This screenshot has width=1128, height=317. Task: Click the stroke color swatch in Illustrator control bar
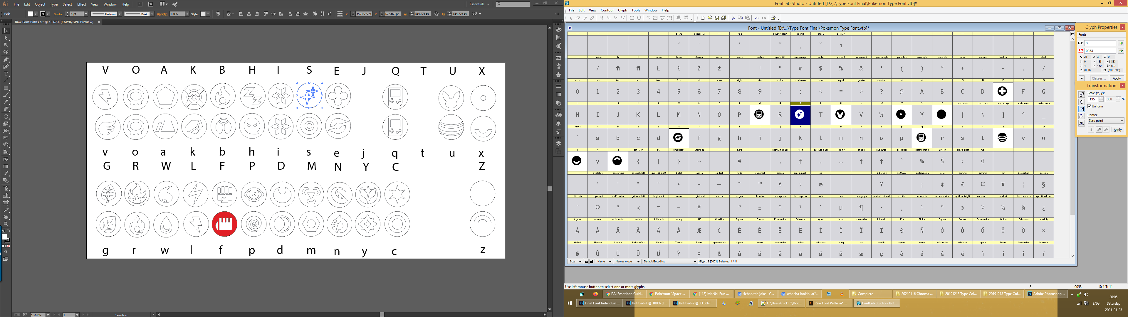coord(43,14)
